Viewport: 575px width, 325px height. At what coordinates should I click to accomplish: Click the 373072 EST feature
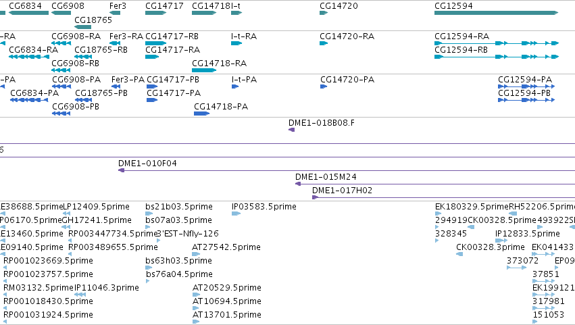[x=517, y=268]
